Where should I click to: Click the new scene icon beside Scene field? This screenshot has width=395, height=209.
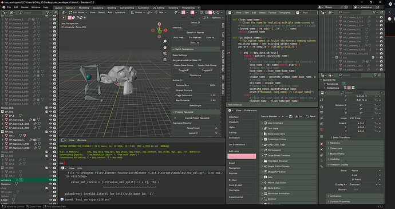[x=347, y=7]
